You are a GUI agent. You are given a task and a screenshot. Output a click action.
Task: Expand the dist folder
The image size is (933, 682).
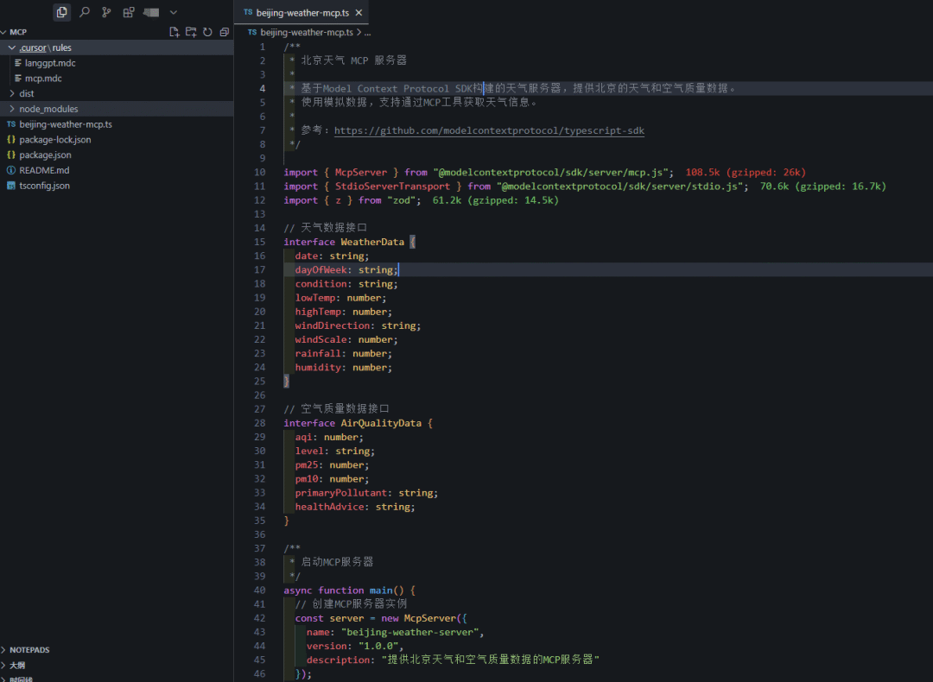coord(11,93)
